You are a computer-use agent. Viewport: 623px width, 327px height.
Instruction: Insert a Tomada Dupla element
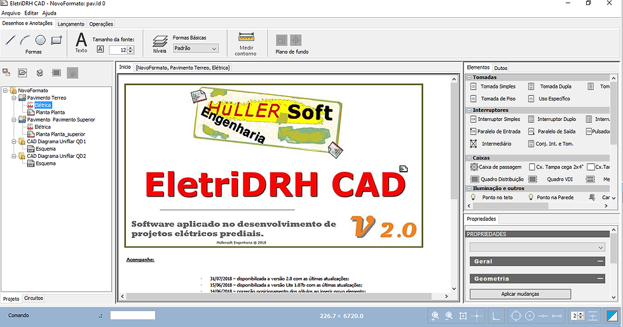(x=550, y=87)
